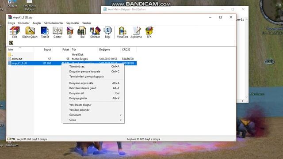This screenshot has width=283, height=159.
Task: Choose Tümünü seç from context menu
Action: coord(93,66)
